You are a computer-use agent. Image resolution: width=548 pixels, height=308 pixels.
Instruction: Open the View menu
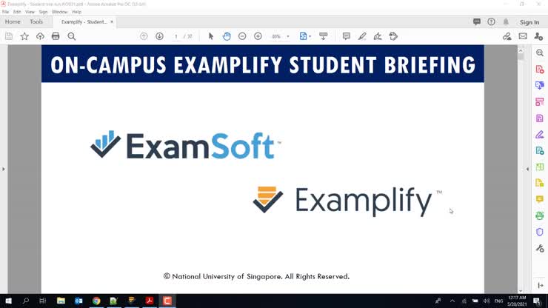click(30, 12)
